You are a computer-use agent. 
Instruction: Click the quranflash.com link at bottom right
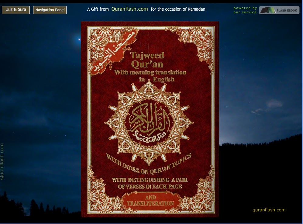pyautogui.click(x=269, y=210)
